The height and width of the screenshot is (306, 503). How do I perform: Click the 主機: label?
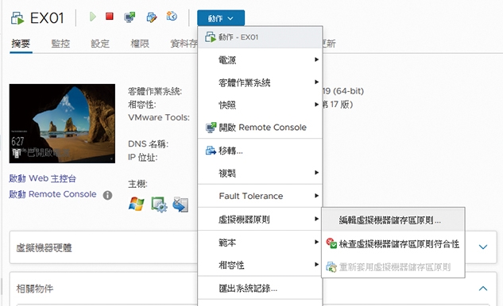[137, 184]
